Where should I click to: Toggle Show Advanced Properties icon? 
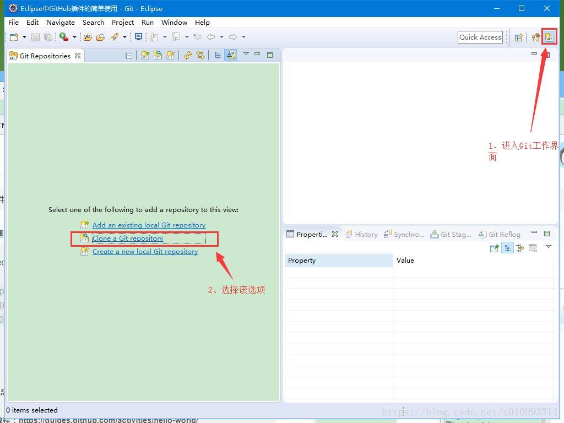pos(520,248)
